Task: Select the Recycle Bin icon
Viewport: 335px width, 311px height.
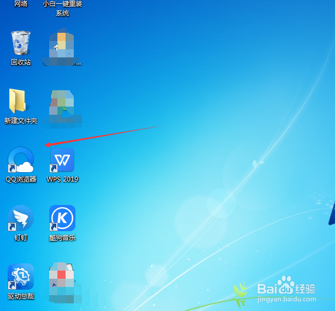Action: 21,43
